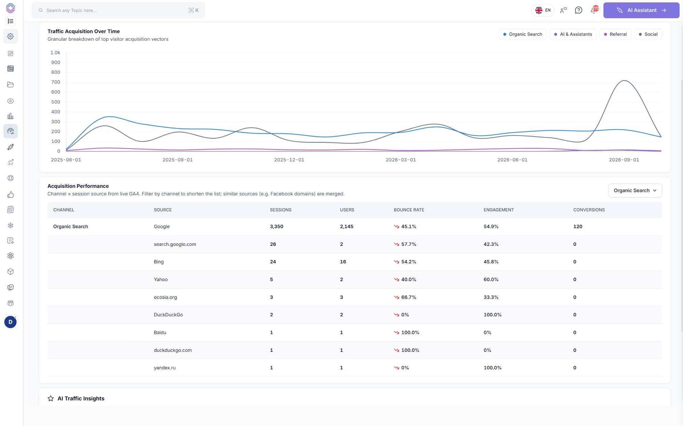
Task: Click the ecosia.org source row
Action: (354, 297)
